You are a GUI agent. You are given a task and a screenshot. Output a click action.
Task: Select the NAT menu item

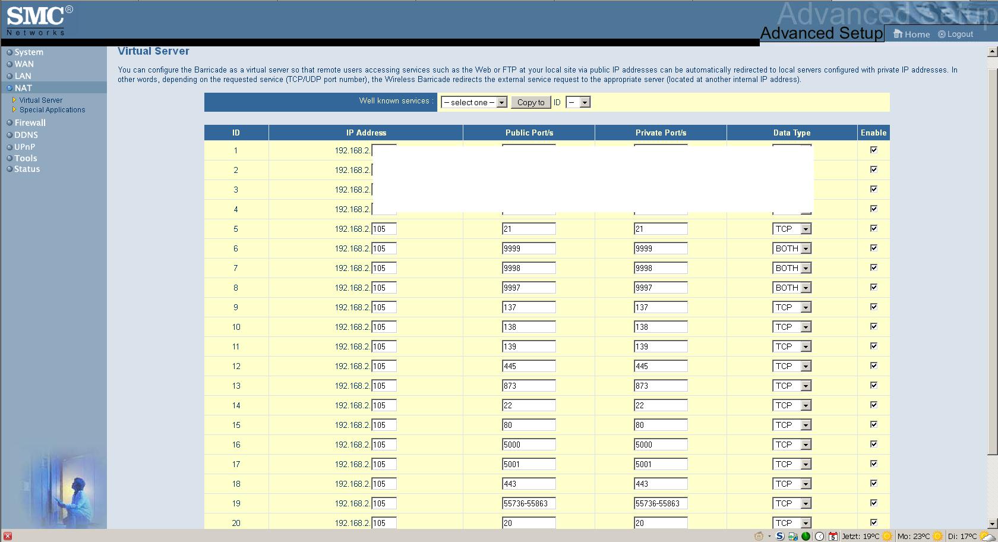click(x=23, y=88)
